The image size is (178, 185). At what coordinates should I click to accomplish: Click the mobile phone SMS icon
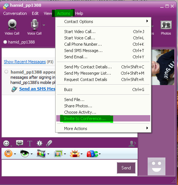(x=14, y=89)
